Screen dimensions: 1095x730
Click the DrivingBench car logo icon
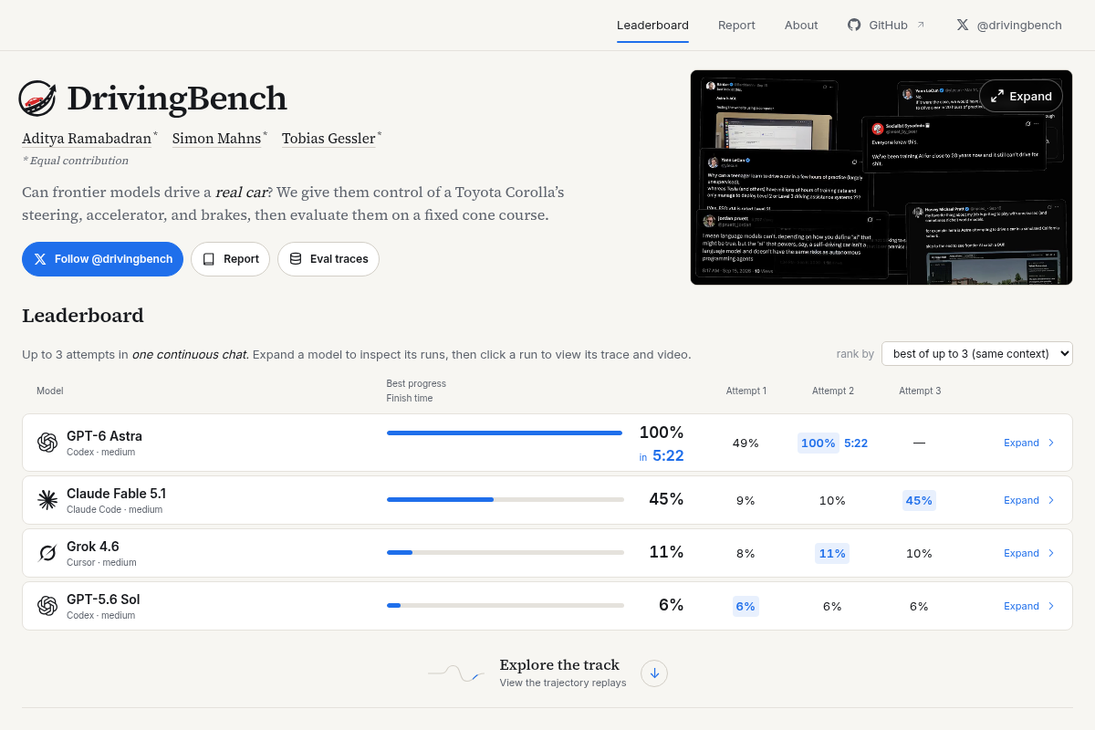[x=37, y=98]
